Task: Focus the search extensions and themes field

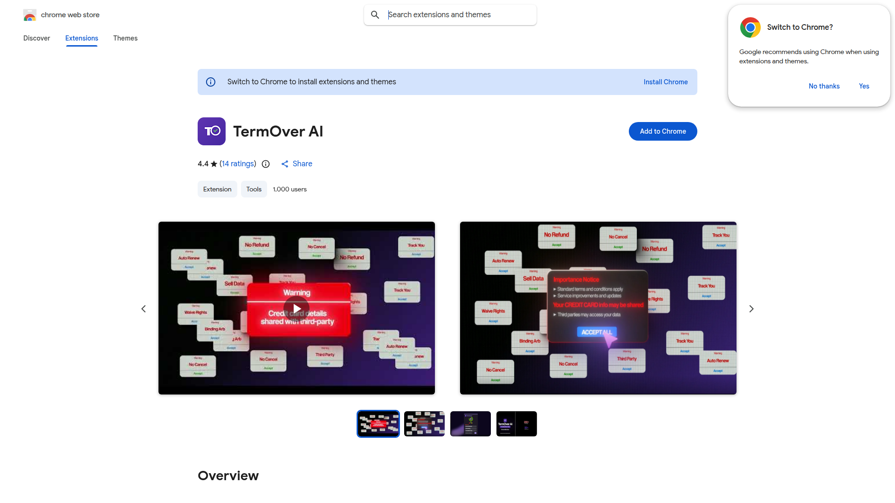Action: 459,15
